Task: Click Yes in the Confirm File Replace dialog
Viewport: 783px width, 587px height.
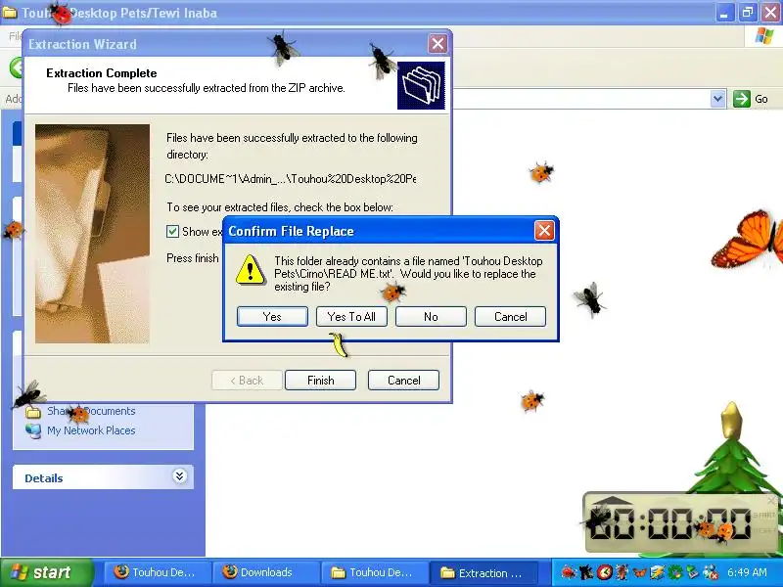Action: [x=272, y=316]
